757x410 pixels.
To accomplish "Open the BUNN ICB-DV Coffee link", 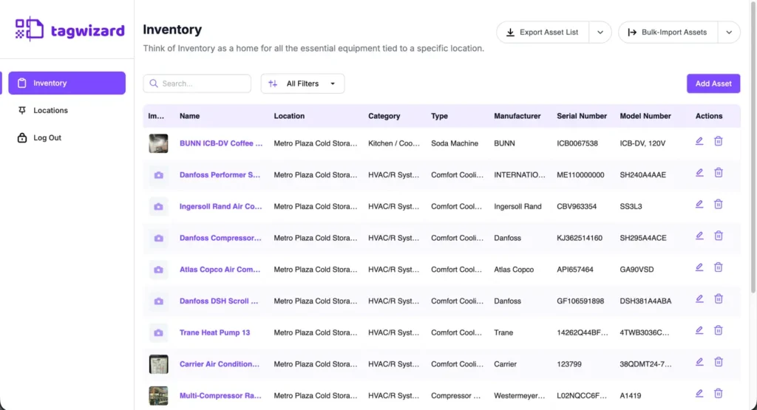I will [221, 143].
